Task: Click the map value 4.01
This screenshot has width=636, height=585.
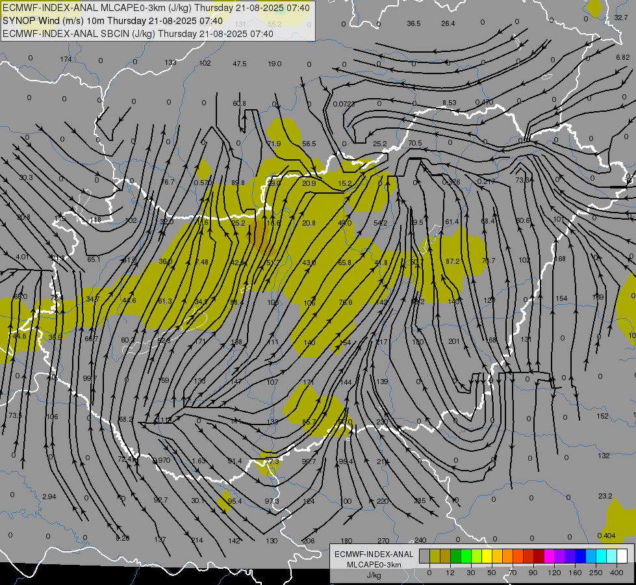Action: tap(22, 257)
